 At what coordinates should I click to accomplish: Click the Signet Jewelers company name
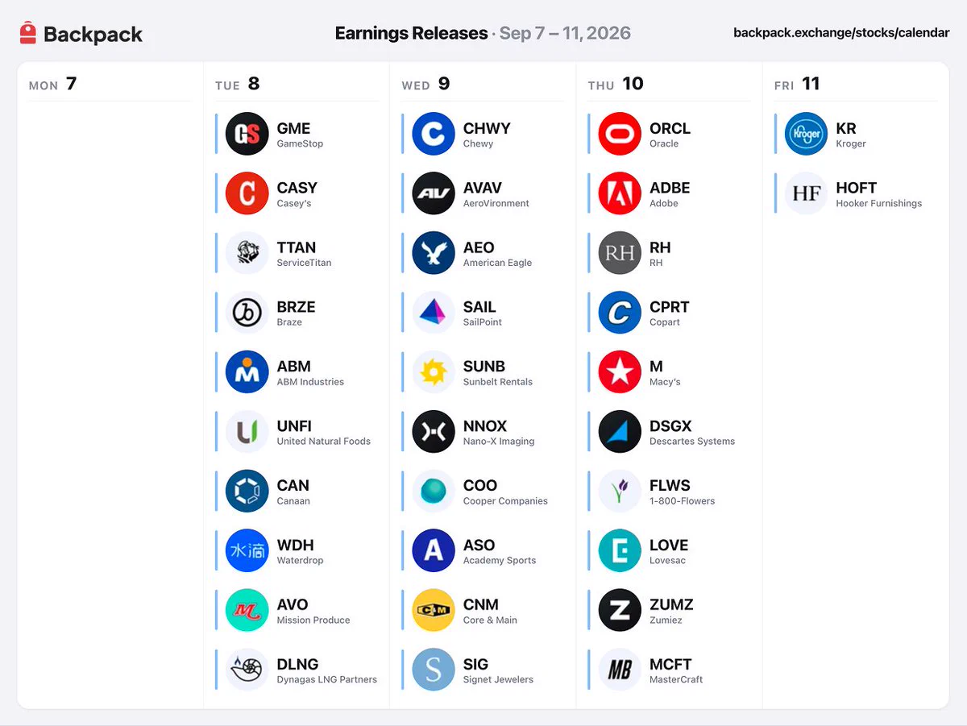498,679
